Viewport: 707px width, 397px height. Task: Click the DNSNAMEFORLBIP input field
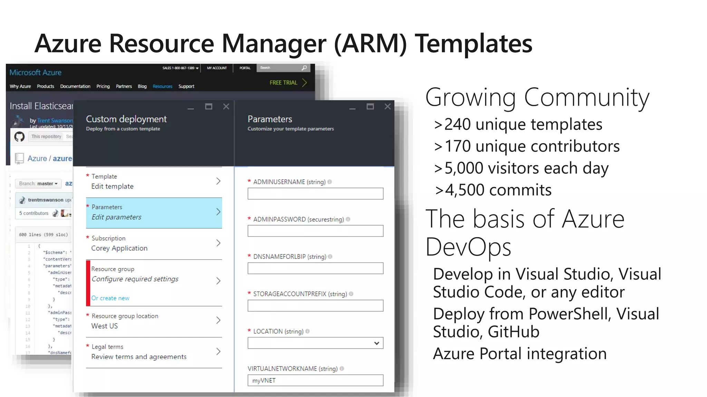[315, 268]
